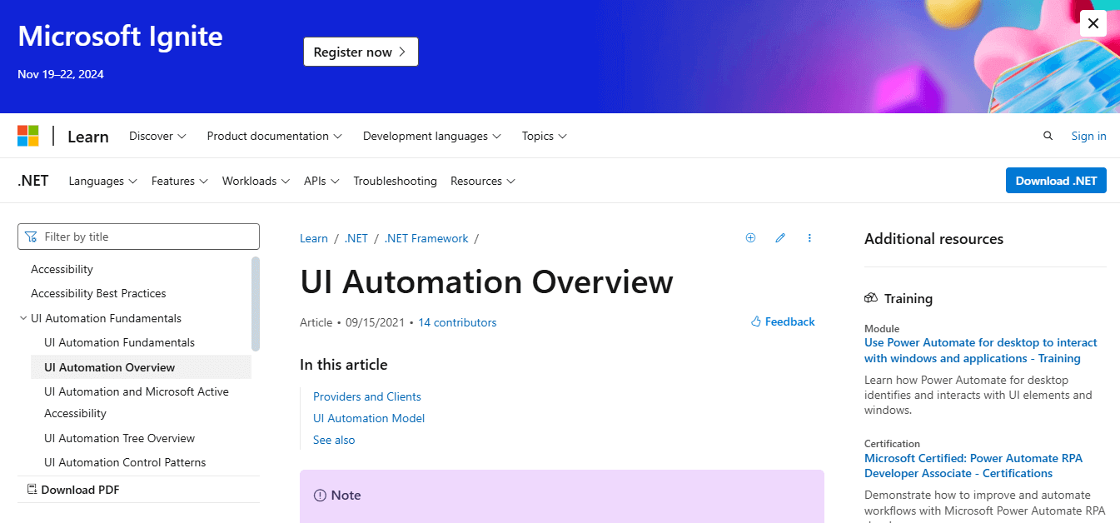Image resolution: width=1120 pixels, height=523 pixels.
Task: Open the Providers and Clients link
Action: click(366, 396)
